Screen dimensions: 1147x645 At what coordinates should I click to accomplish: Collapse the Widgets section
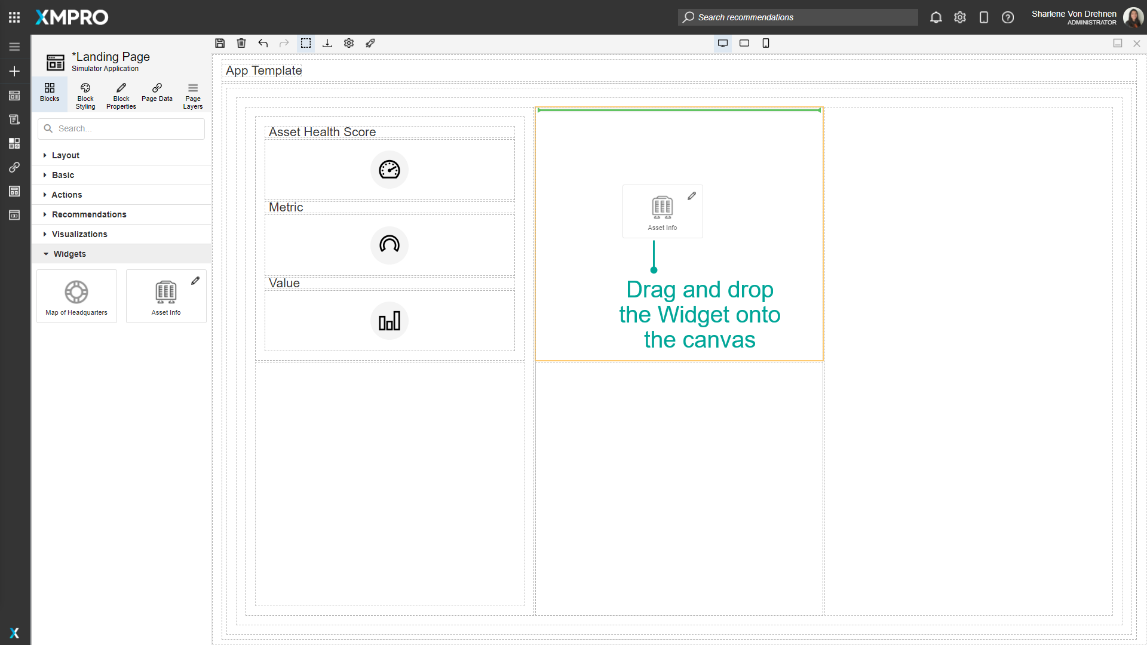(x=70, y=254)
